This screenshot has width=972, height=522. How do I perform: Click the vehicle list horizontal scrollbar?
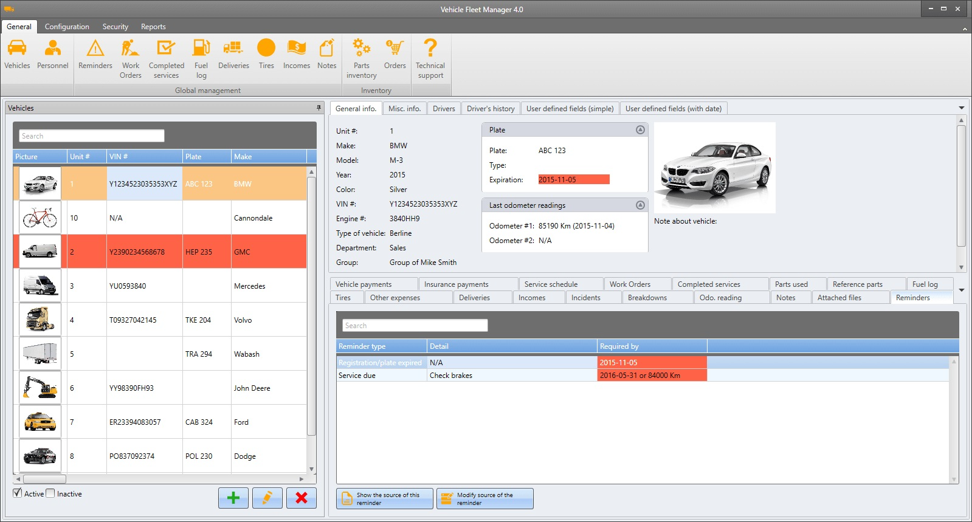point(160,479)
